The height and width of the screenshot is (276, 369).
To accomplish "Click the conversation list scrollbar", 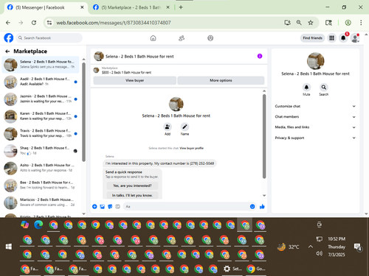I will coord(83,112).
